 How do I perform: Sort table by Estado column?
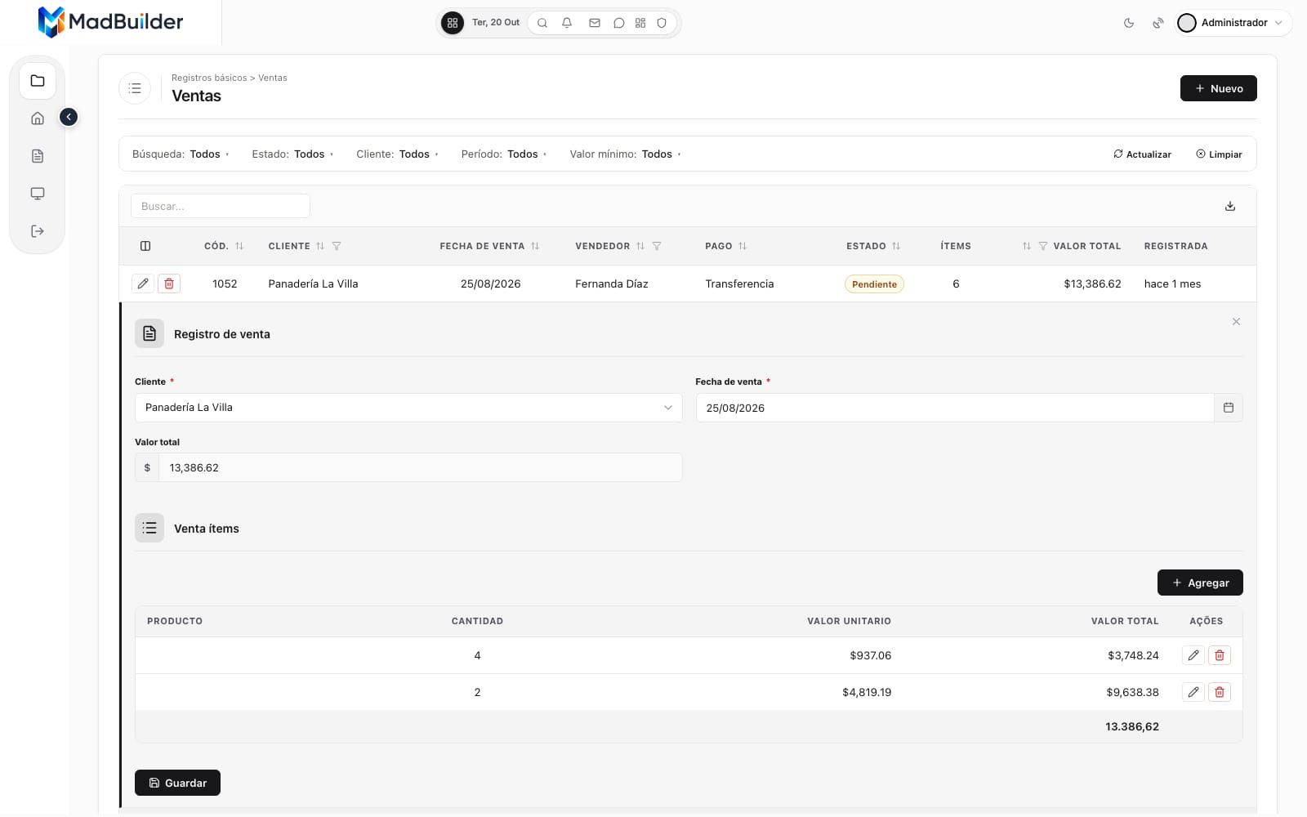pyautogui.click(x=896, y=246)
